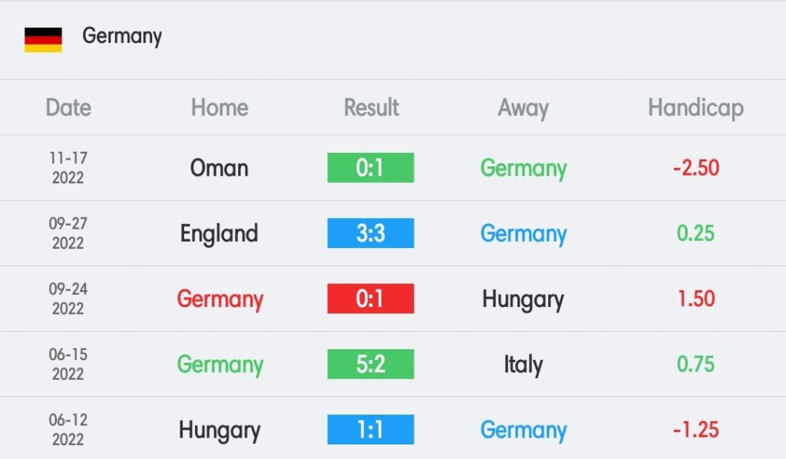
Task: Open the blue 1:1 result badge
Action: click(x=371, y=429)
